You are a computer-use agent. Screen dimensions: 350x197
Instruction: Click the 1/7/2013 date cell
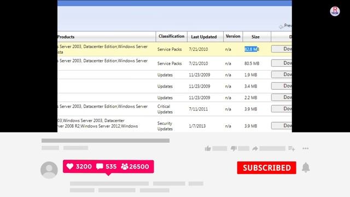point(197,126)
